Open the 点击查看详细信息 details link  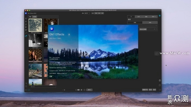[54, 59]
